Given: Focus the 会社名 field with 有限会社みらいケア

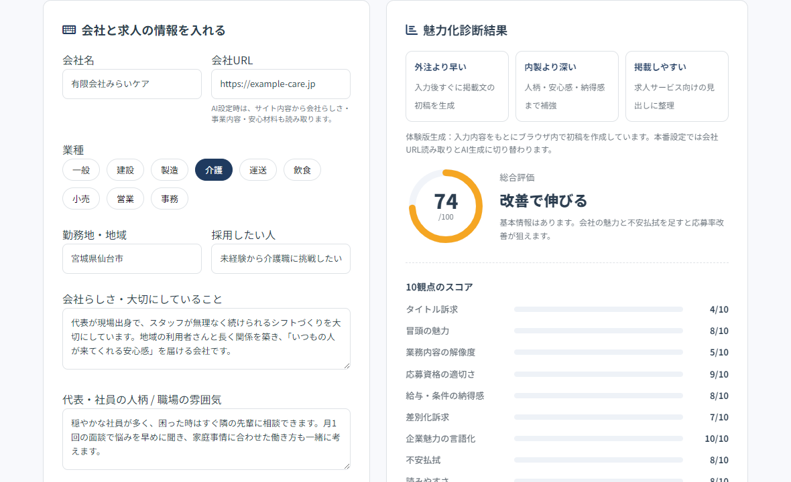Looking at the screenshot, I should pyautogui.click(x=132, y=84).
